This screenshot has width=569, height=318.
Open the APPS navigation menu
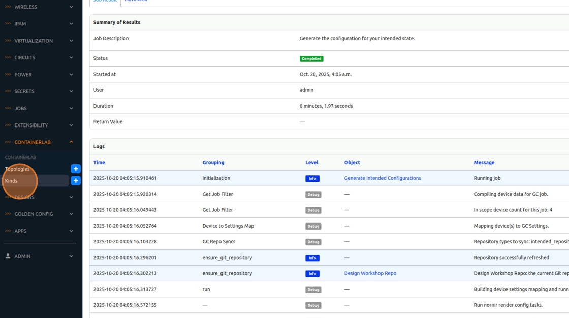tap(20, 231)
